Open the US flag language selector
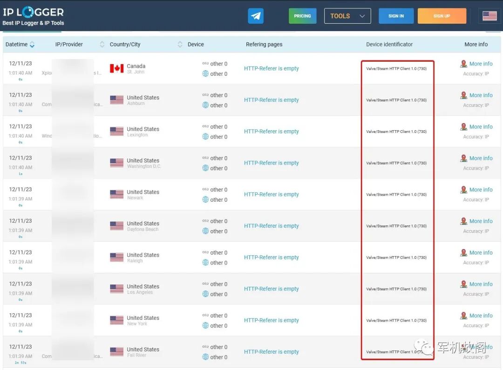503x370 pixels. click(489, 16)
